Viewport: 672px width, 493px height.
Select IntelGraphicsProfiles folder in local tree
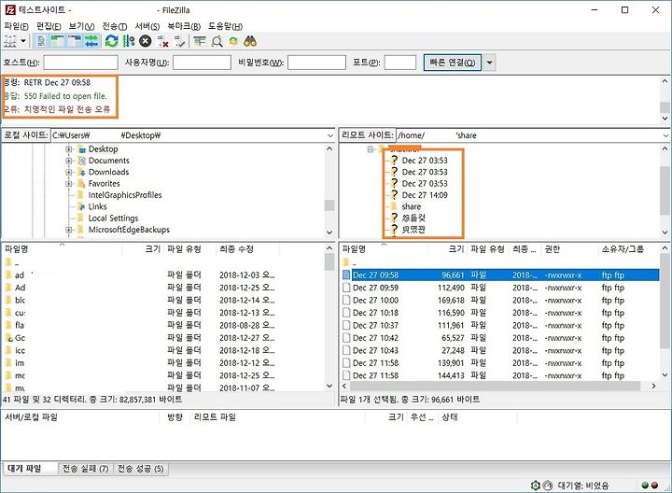125,195
